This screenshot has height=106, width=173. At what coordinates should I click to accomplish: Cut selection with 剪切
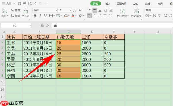click(x=15, y=10)
